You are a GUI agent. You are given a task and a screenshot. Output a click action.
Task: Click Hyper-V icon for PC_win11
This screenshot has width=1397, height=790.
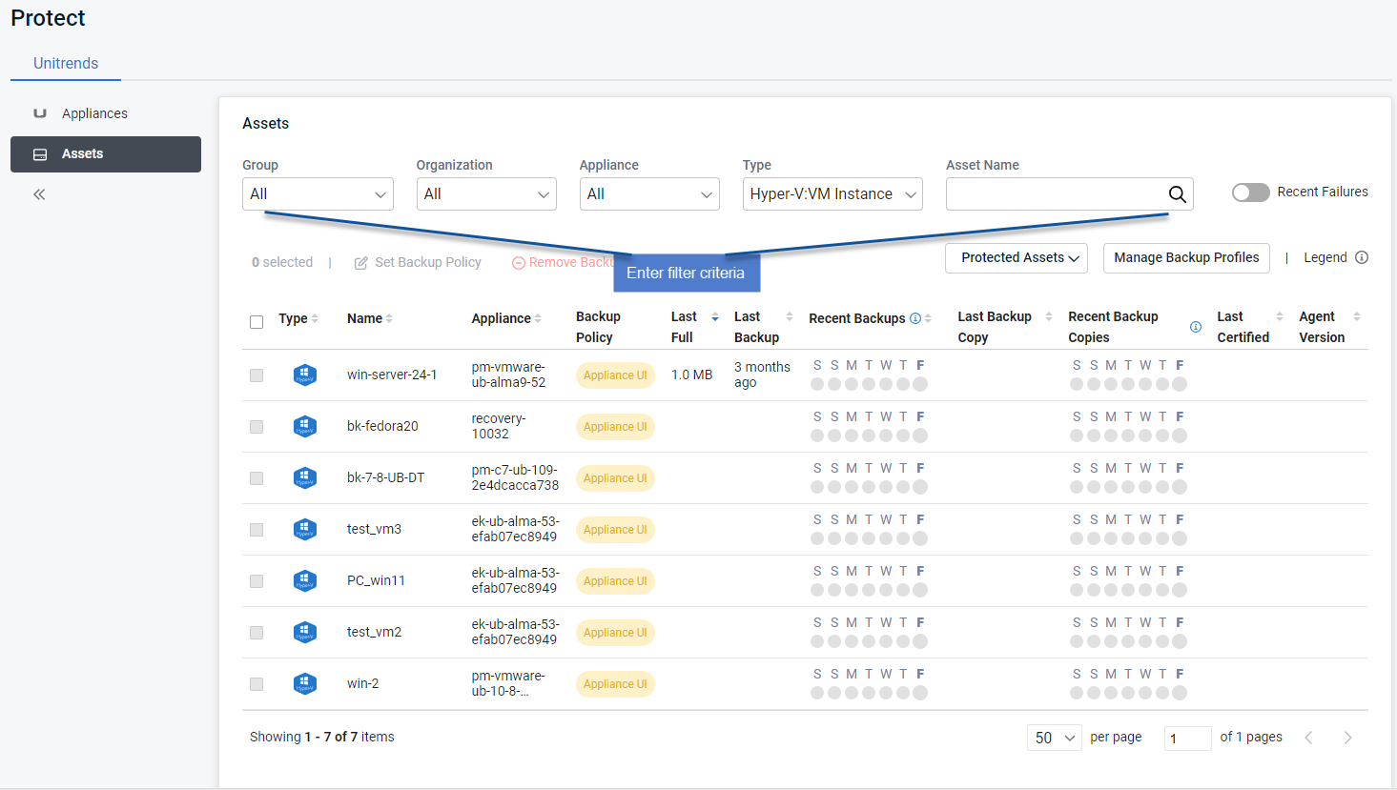point(305,581)
